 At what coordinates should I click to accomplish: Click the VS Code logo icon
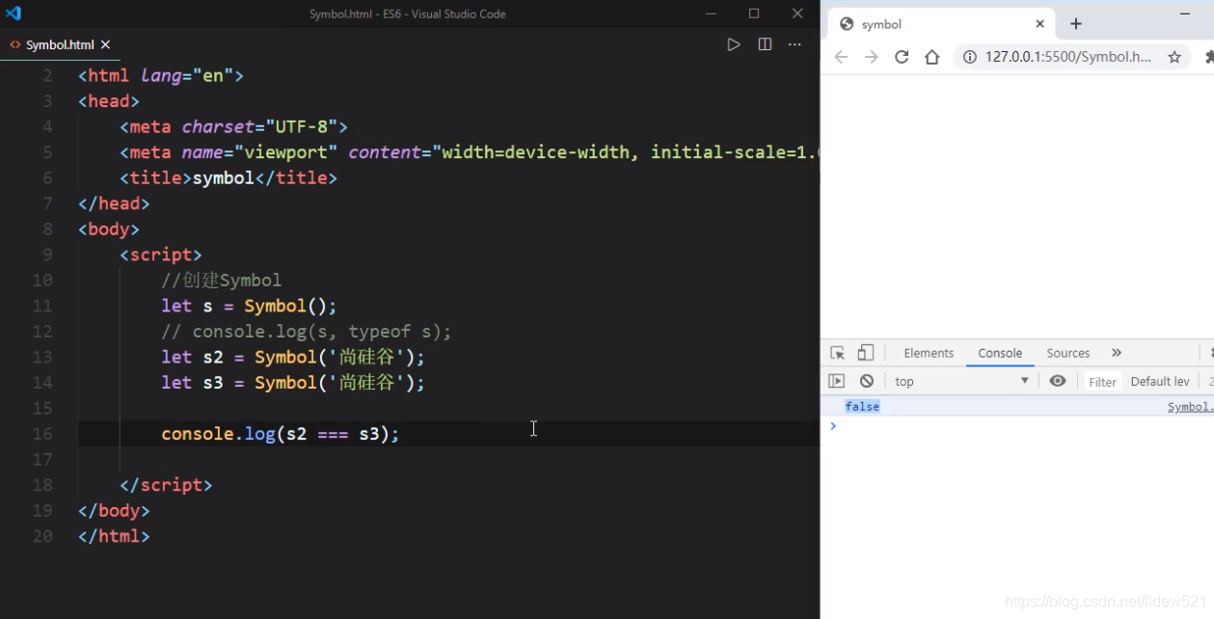(13, 13)
